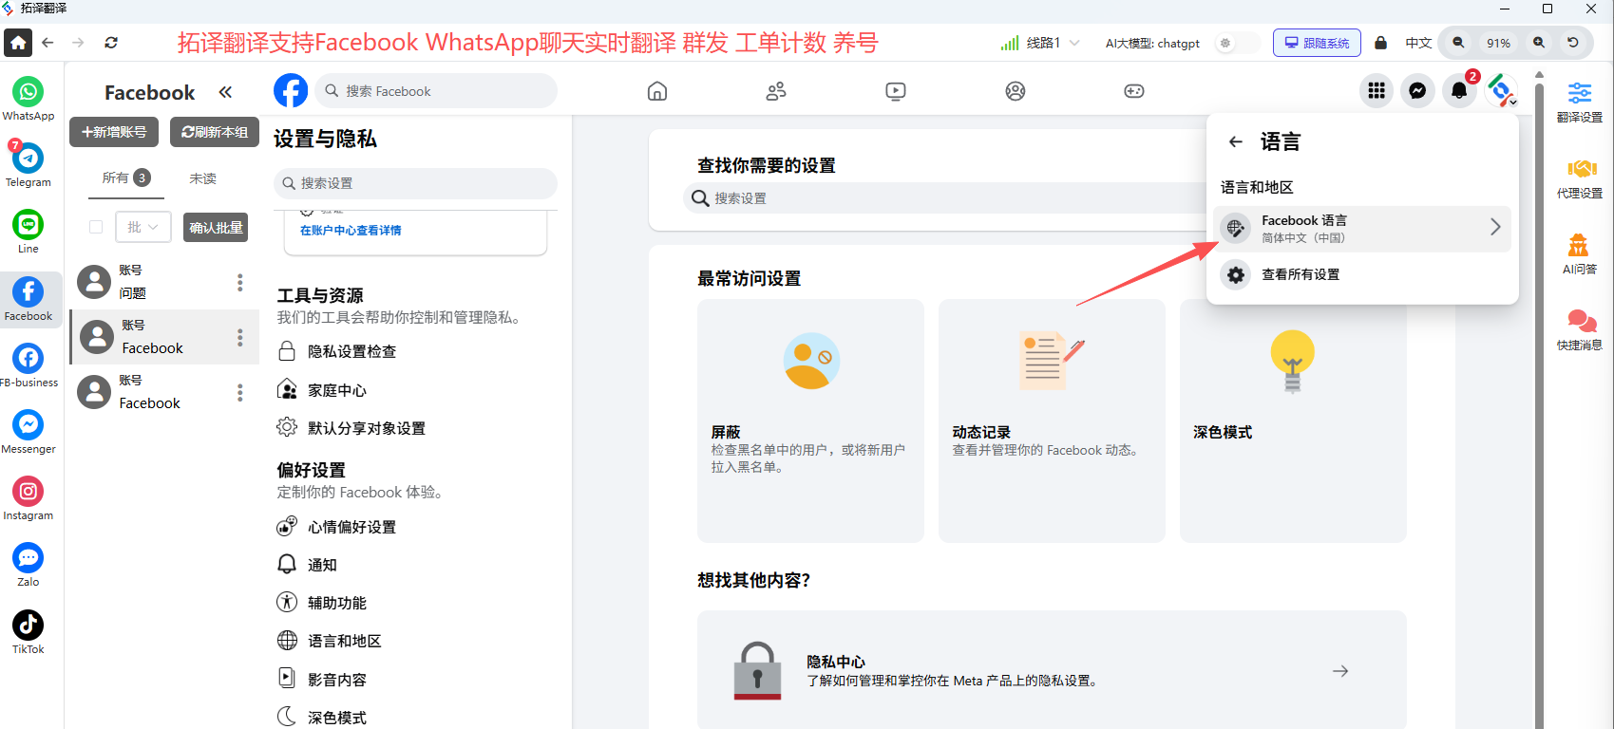Click the 91% zoom level indicator
Screen dimensions: 1614x729
[1499, 44]
